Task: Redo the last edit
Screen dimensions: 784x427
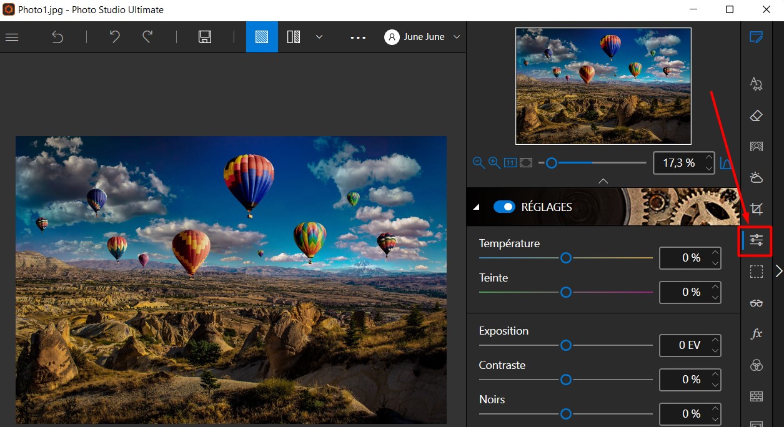Action: point(147,37)
